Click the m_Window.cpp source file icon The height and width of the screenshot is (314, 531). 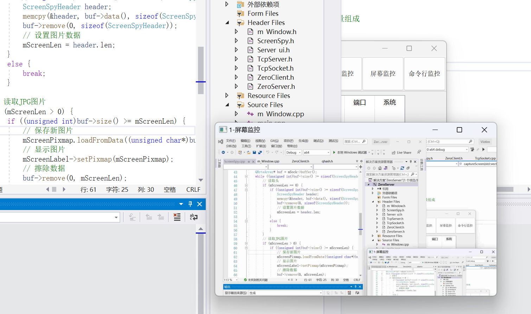point(250,114)
